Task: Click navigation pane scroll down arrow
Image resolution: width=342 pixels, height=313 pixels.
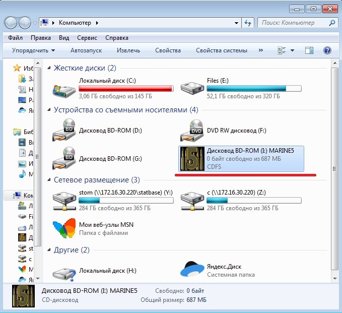Action: pyautogui.click(x=38, y=279)
